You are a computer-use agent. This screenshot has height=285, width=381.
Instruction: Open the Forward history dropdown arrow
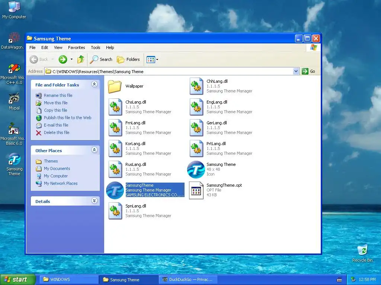point(71,59)
